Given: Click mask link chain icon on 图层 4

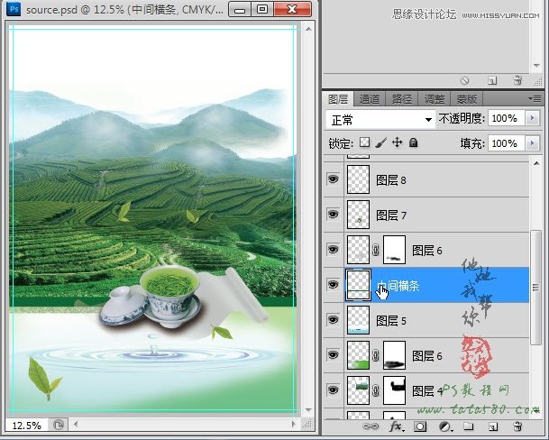Looking at the screenshot, I should click(376, 390).
